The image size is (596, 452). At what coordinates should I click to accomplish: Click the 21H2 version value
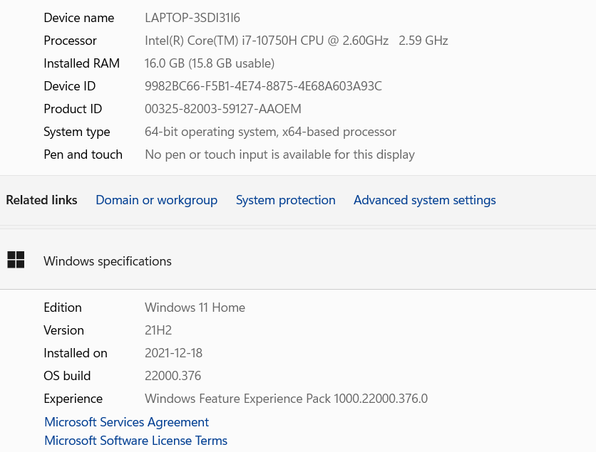(x=158, y=330)
